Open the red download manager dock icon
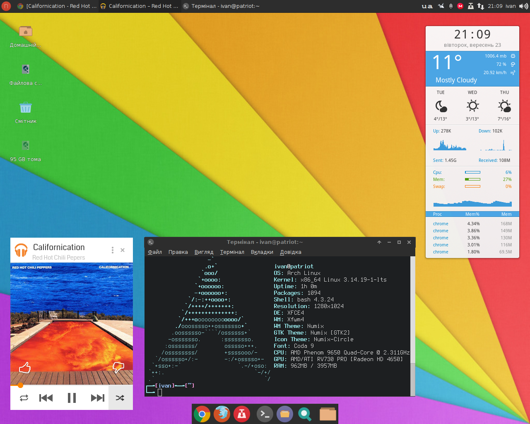This screenshot has width=530, height=424. [242, 414]
